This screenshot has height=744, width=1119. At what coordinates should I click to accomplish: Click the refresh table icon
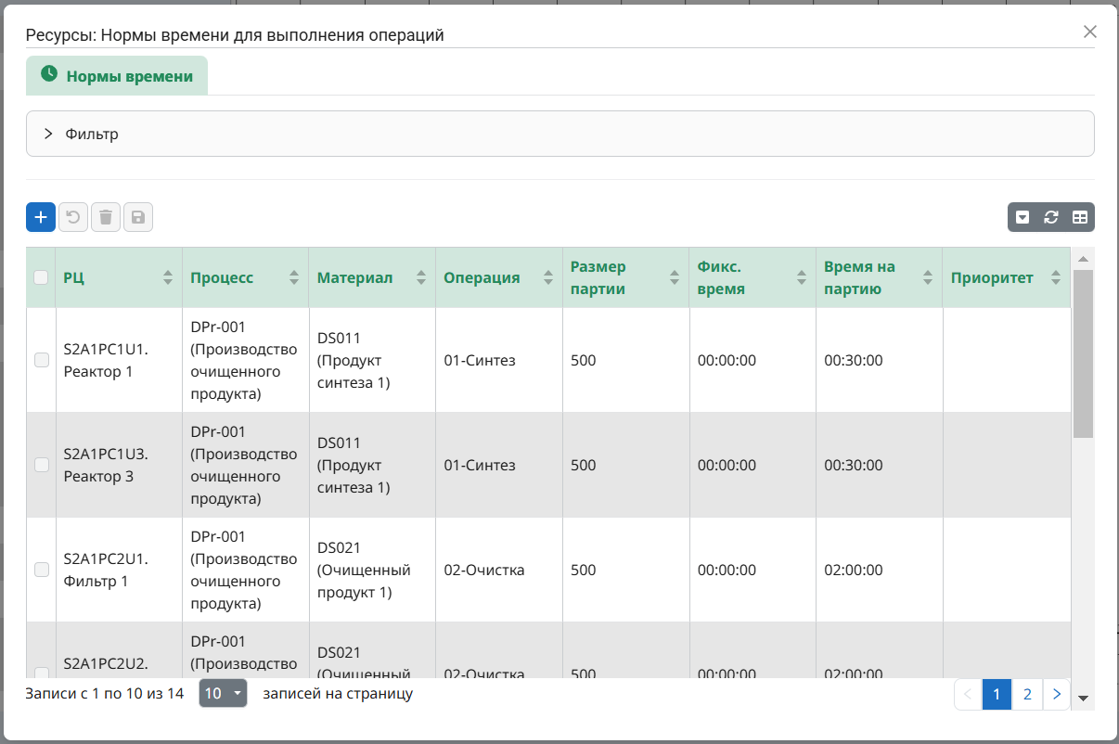[1051, 217]
